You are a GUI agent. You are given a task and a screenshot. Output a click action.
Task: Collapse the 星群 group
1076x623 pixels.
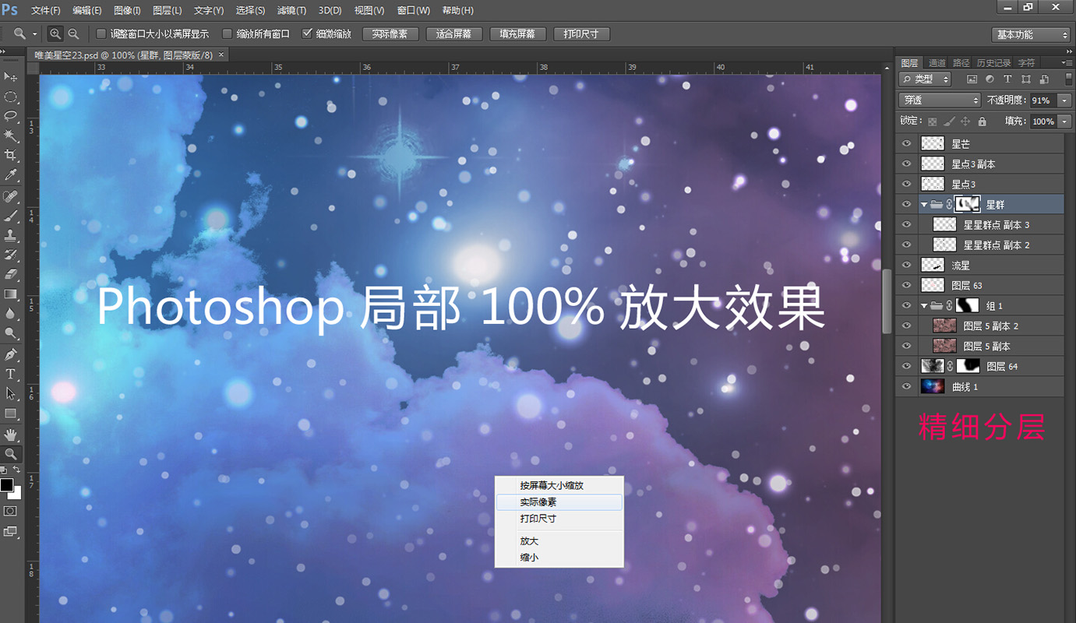[x=924, y=205]
